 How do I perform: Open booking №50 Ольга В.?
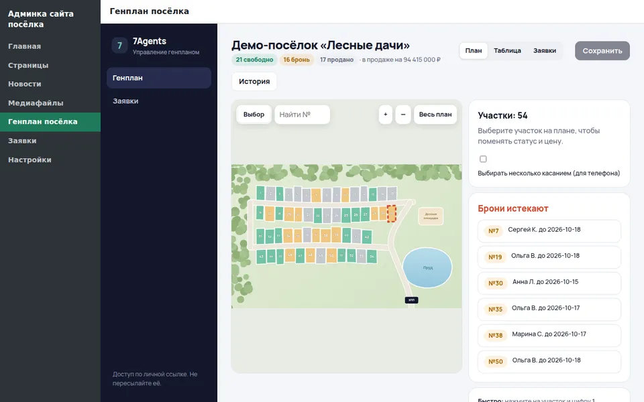pos(549,361)
